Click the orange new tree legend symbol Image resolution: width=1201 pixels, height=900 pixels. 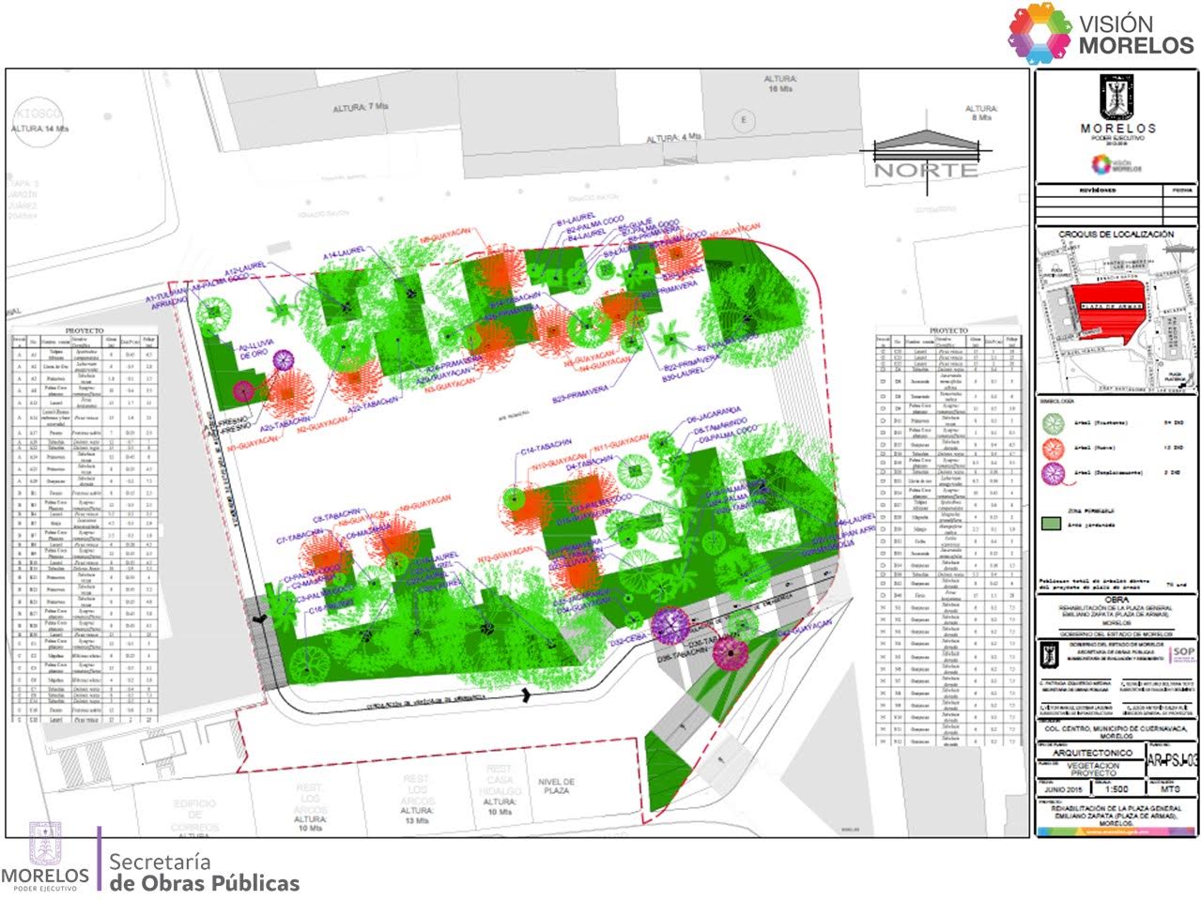[1055, 449]
